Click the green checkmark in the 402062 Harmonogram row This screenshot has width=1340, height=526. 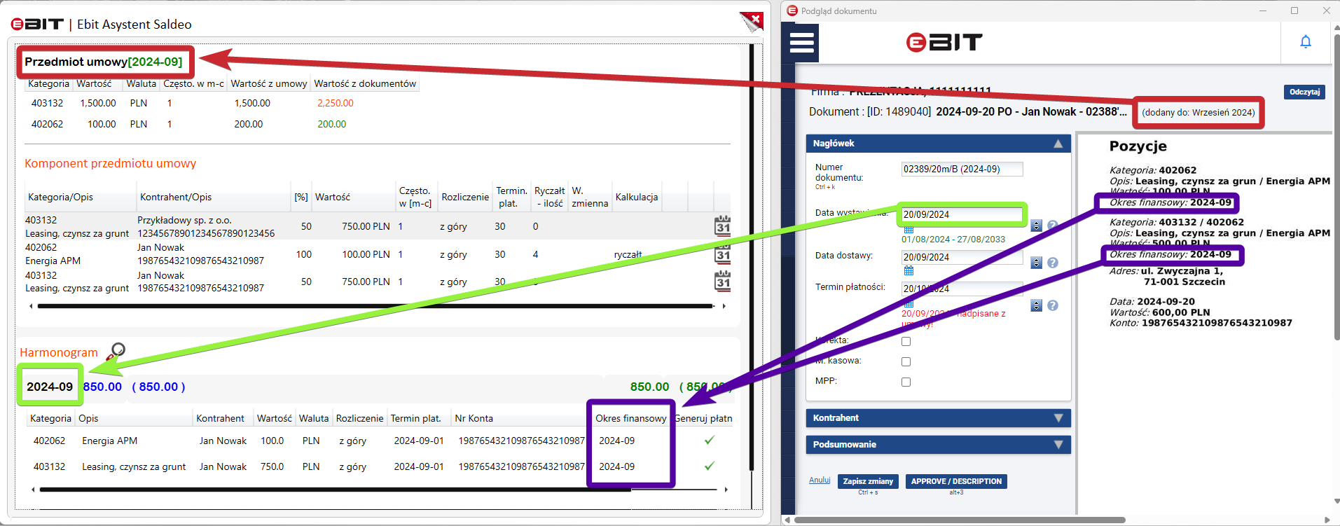coord(710,440)
